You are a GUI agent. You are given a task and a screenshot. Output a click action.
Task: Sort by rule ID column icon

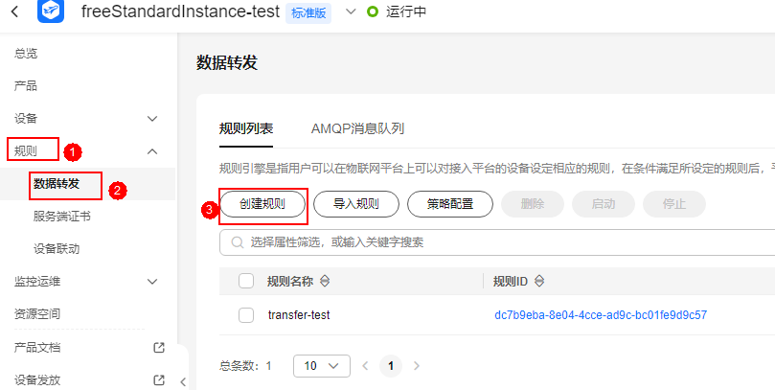click(539, 281)
